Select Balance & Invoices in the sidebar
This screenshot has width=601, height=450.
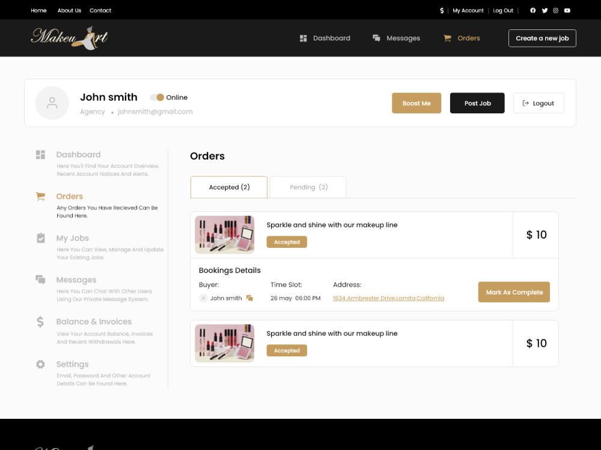pos(94,322)
